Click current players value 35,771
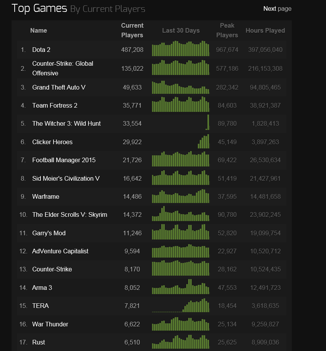The width and height of the screenshot is (326, 351). coord(132,105)
